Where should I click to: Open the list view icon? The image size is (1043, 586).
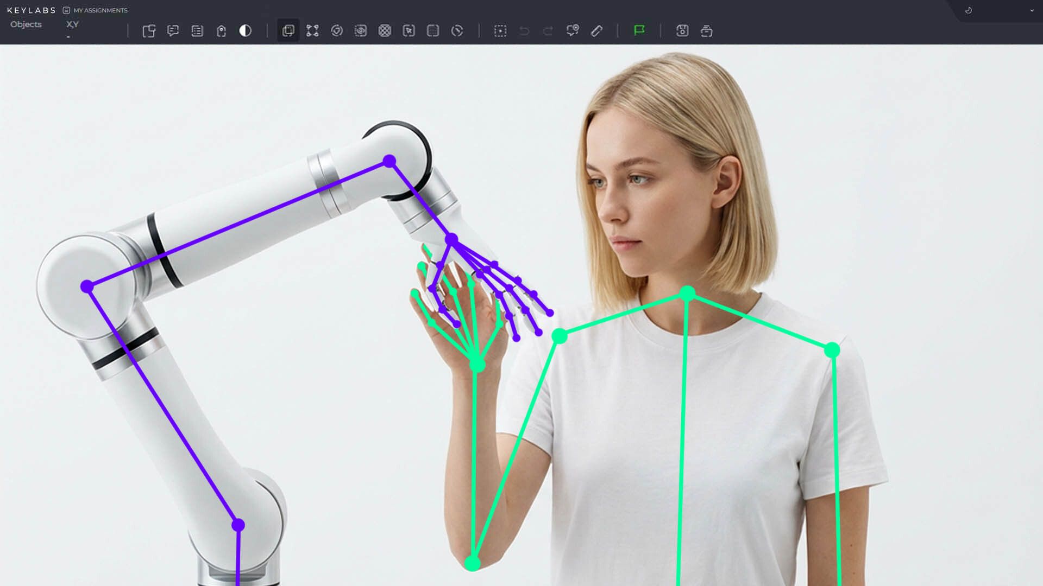[197, 31]
